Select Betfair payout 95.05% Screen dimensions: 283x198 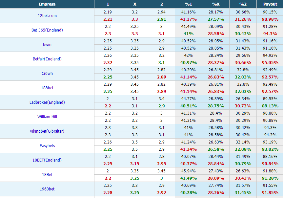point(270,63)
